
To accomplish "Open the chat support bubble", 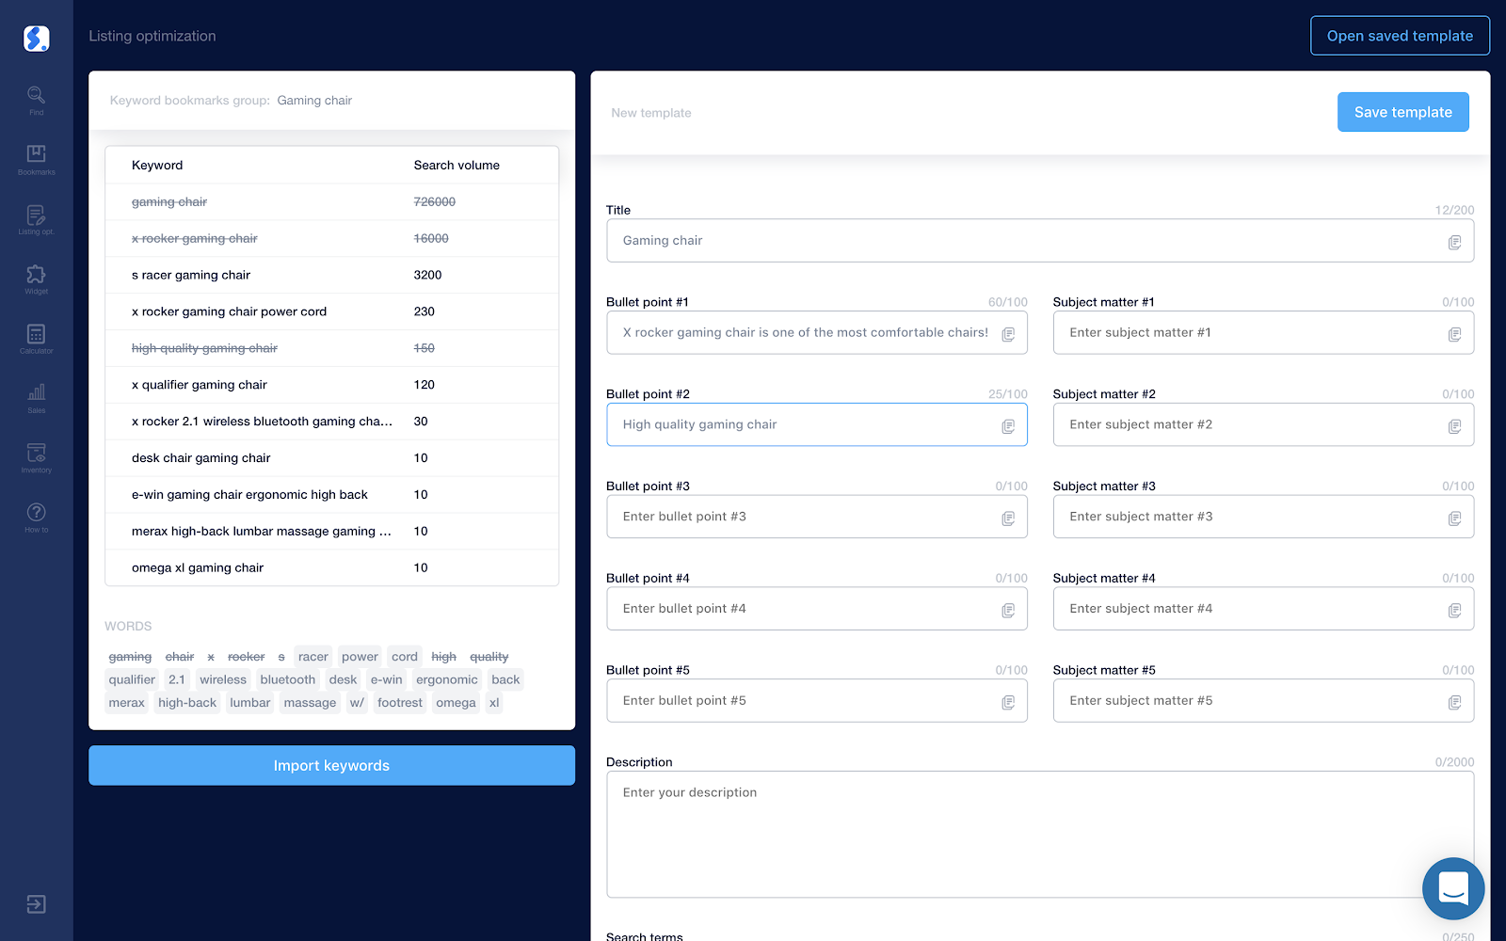I will [1453, 888].
